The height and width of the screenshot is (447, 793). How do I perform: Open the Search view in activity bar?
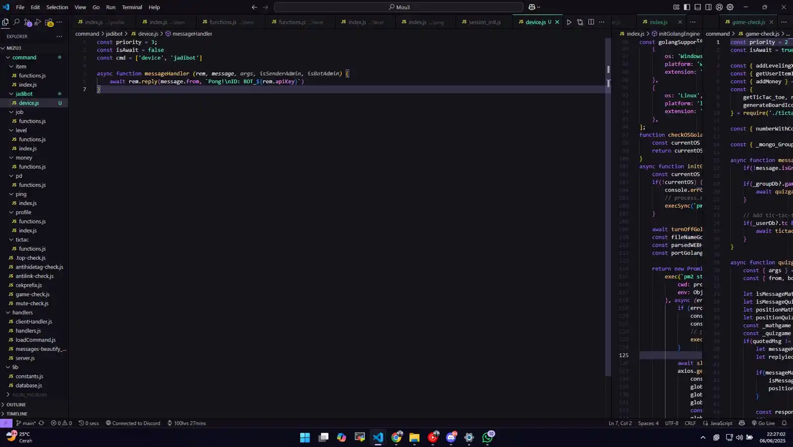tap(16, 22)
